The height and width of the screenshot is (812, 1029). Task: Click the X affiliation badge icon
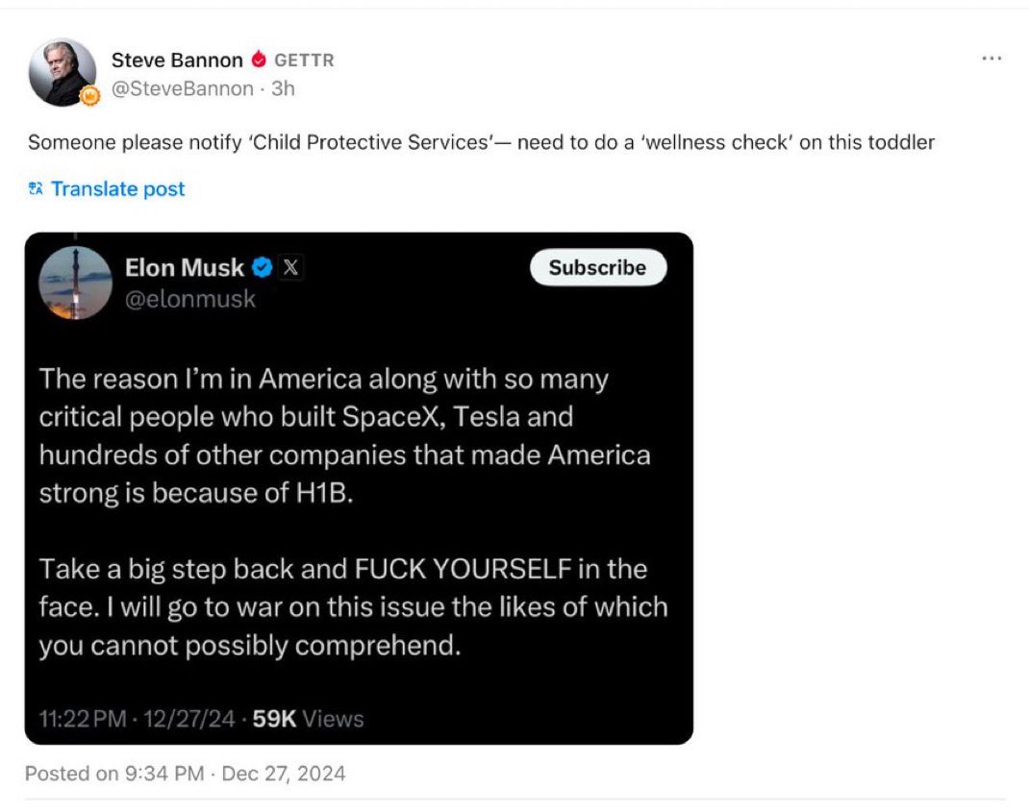pos(290,267)
